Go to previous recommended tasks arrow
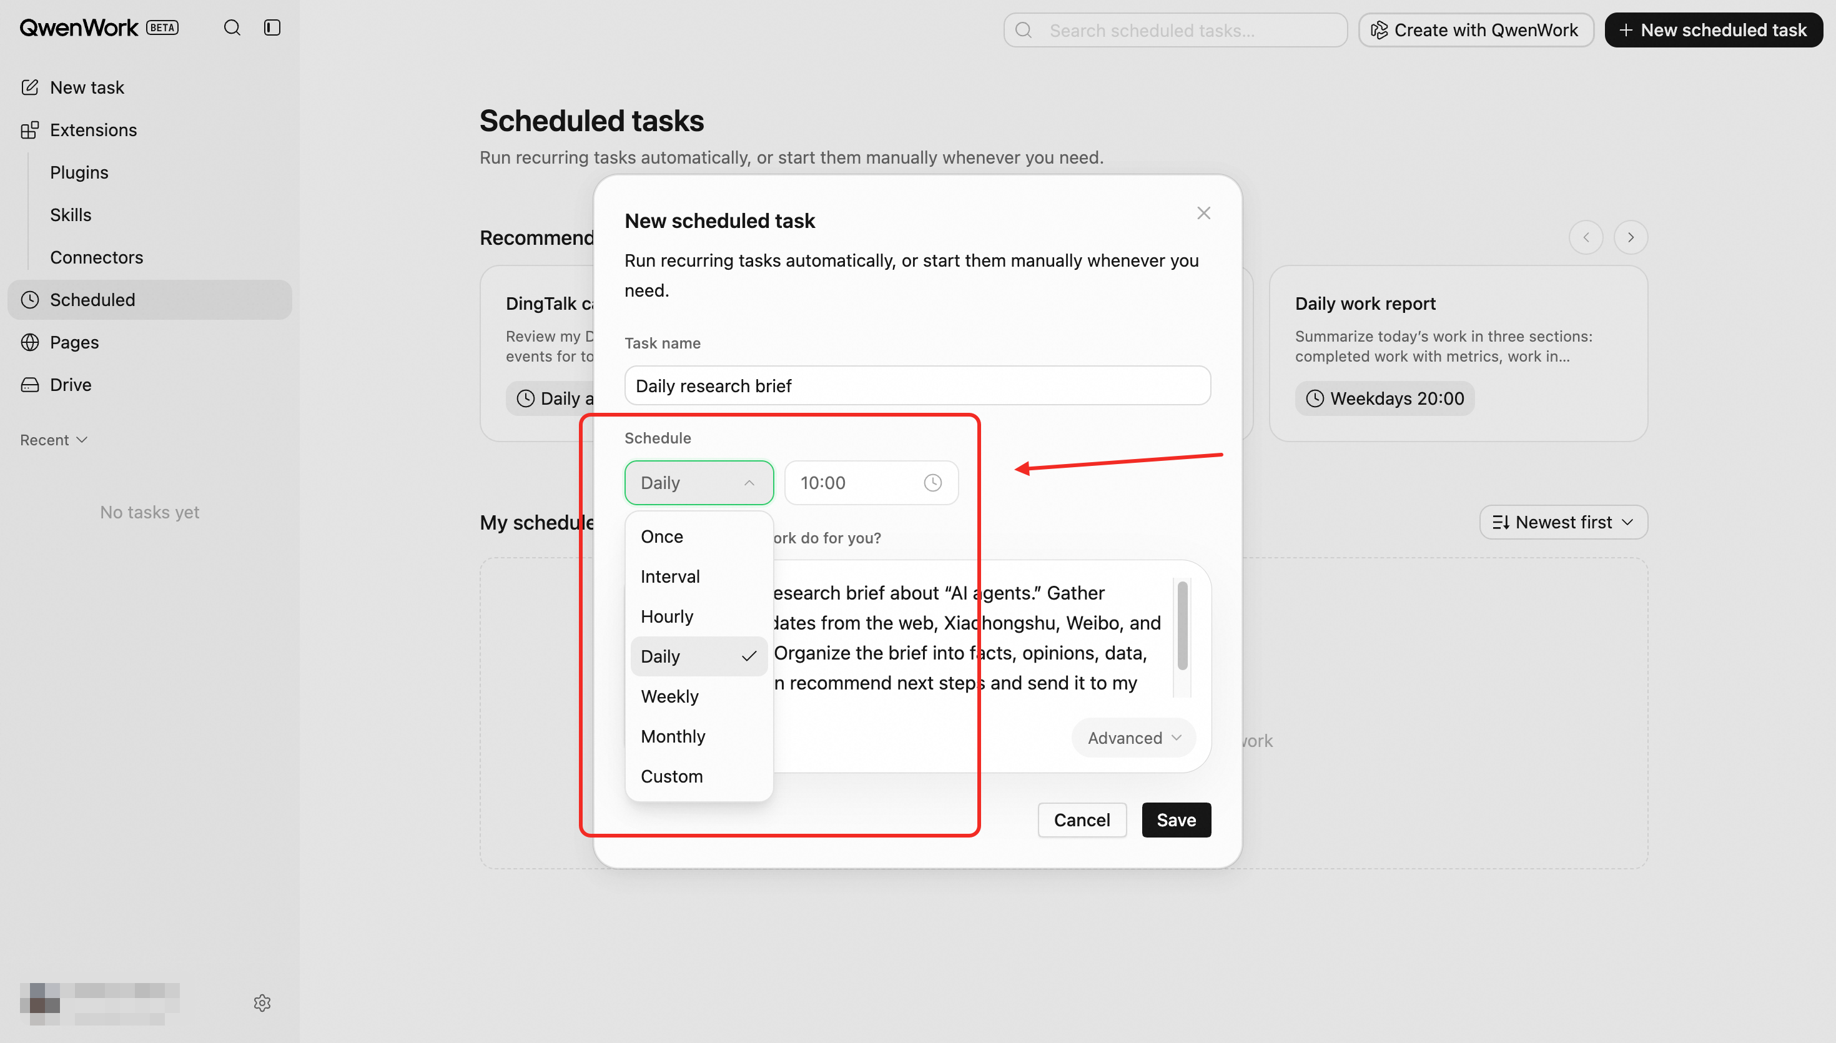Screen dimensions: 1836x1043 click(1586, 237)
